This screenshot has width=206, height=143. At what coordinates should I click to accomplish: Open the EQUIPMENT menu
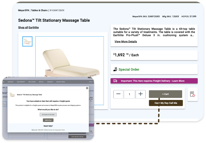coord(21,82)
